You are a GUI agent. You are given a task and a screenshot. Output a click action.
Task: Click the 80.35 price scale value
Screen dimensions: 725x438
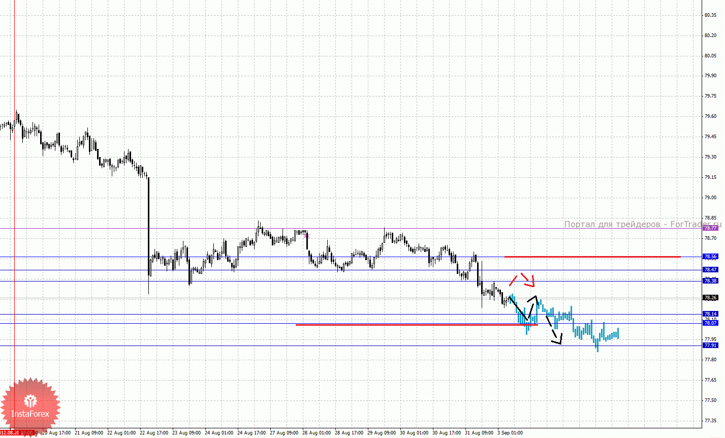coord(710,15)
